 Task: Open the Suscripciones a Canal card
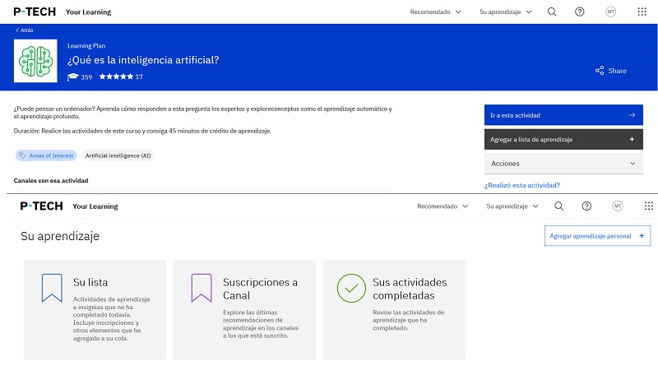click(x=244, y=310)
